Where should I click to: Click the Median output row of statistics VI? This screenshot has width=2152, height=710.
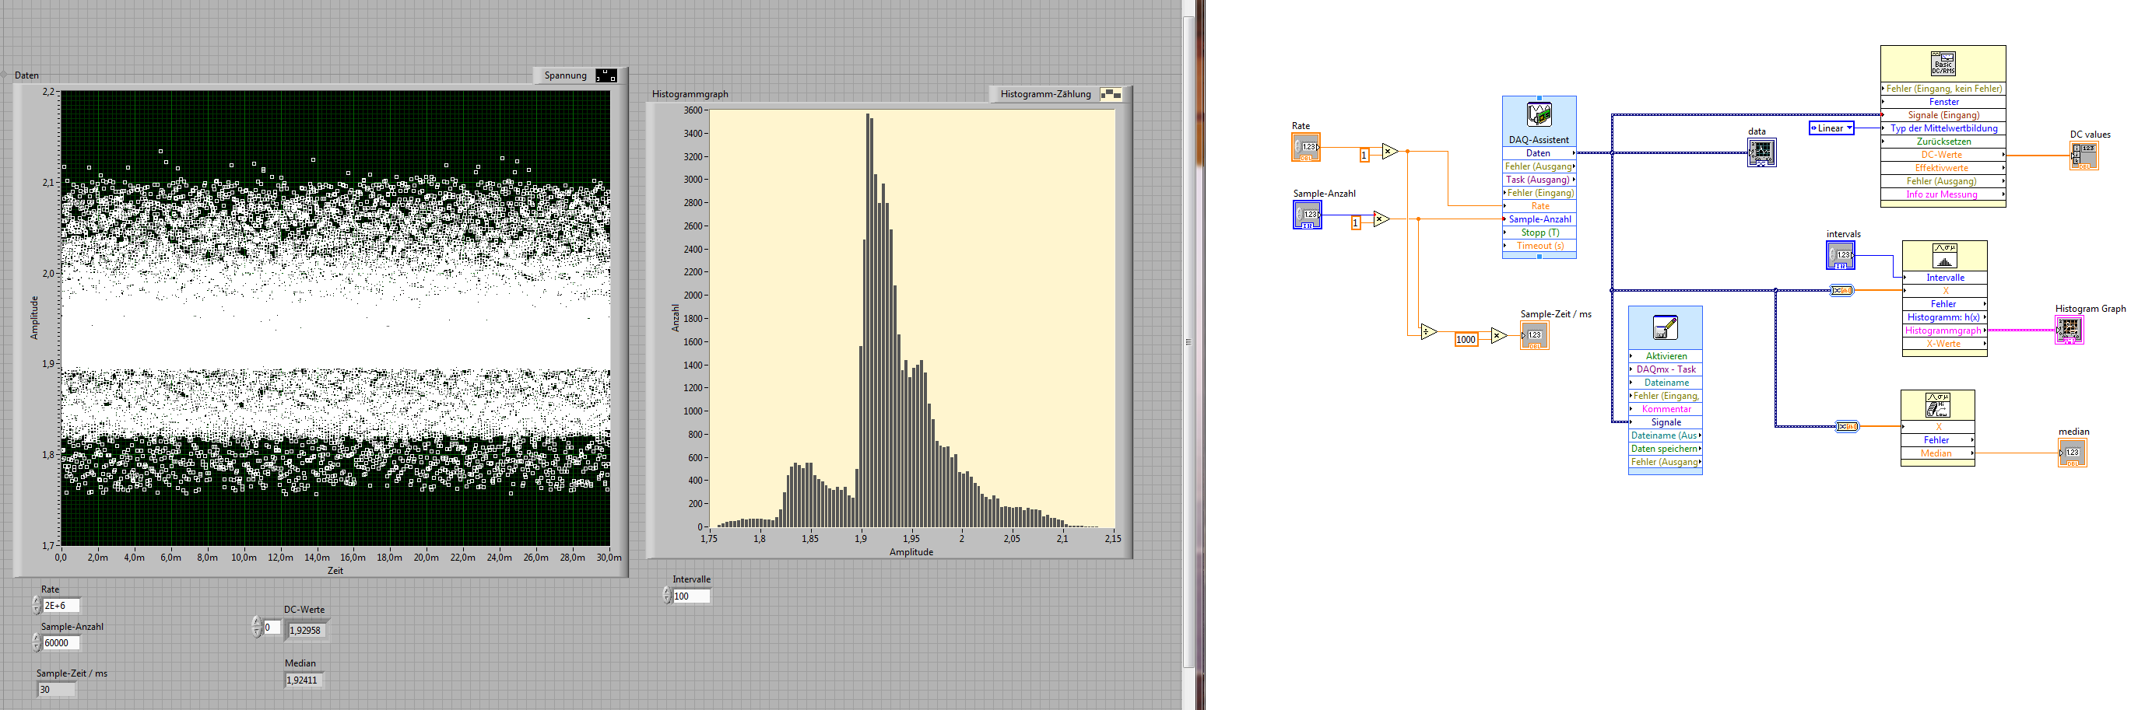pos(1937,454)
